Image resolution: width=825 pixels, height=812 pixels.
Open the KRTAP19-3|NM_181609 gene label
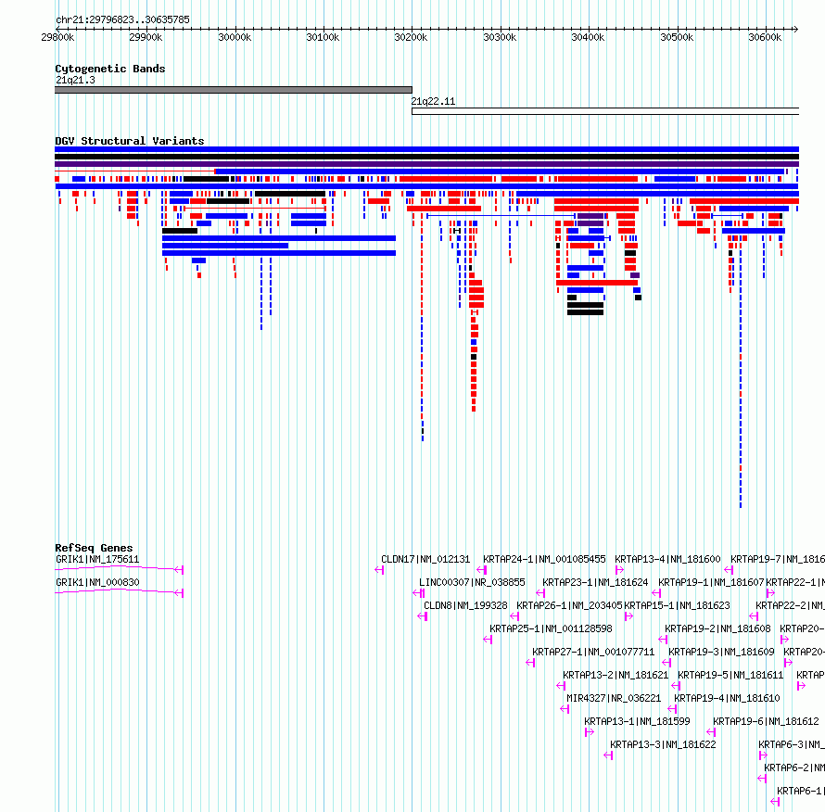tap(721, 652)
